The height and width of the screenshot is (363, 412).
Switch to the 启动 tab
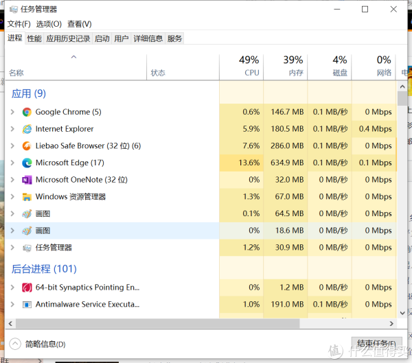102,39
